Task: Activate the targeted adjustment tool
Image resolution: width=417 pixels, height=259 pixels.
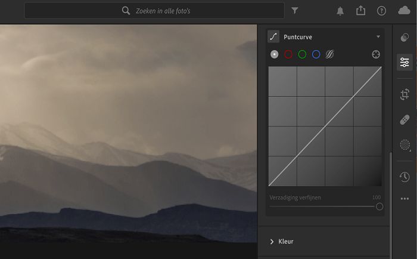Action: click(x=376, y=54)
